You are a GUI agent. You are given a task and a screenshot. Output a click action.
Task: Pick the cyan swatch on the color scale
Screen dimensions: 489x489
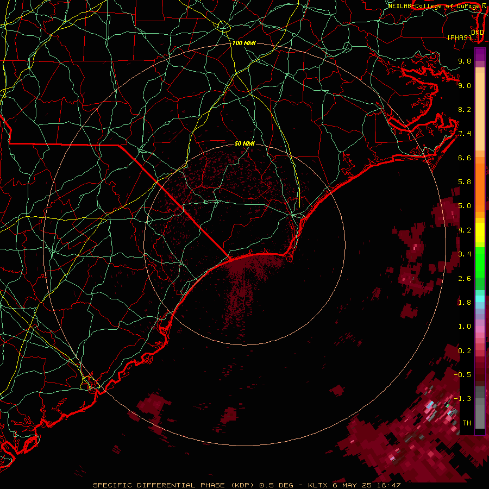[x=480, y=299]
